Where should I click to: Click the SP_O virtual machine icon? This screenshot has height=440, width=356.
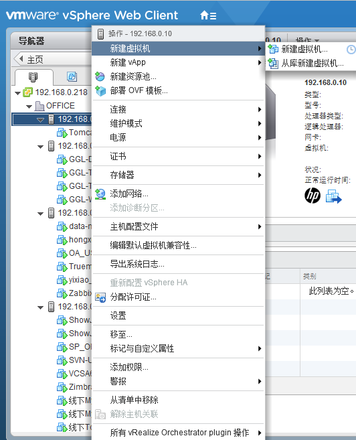(62, 347)
